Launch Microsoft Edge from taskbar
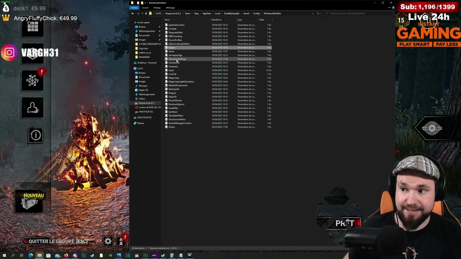Viewport: 461px width, 259px height. [31, 255]
